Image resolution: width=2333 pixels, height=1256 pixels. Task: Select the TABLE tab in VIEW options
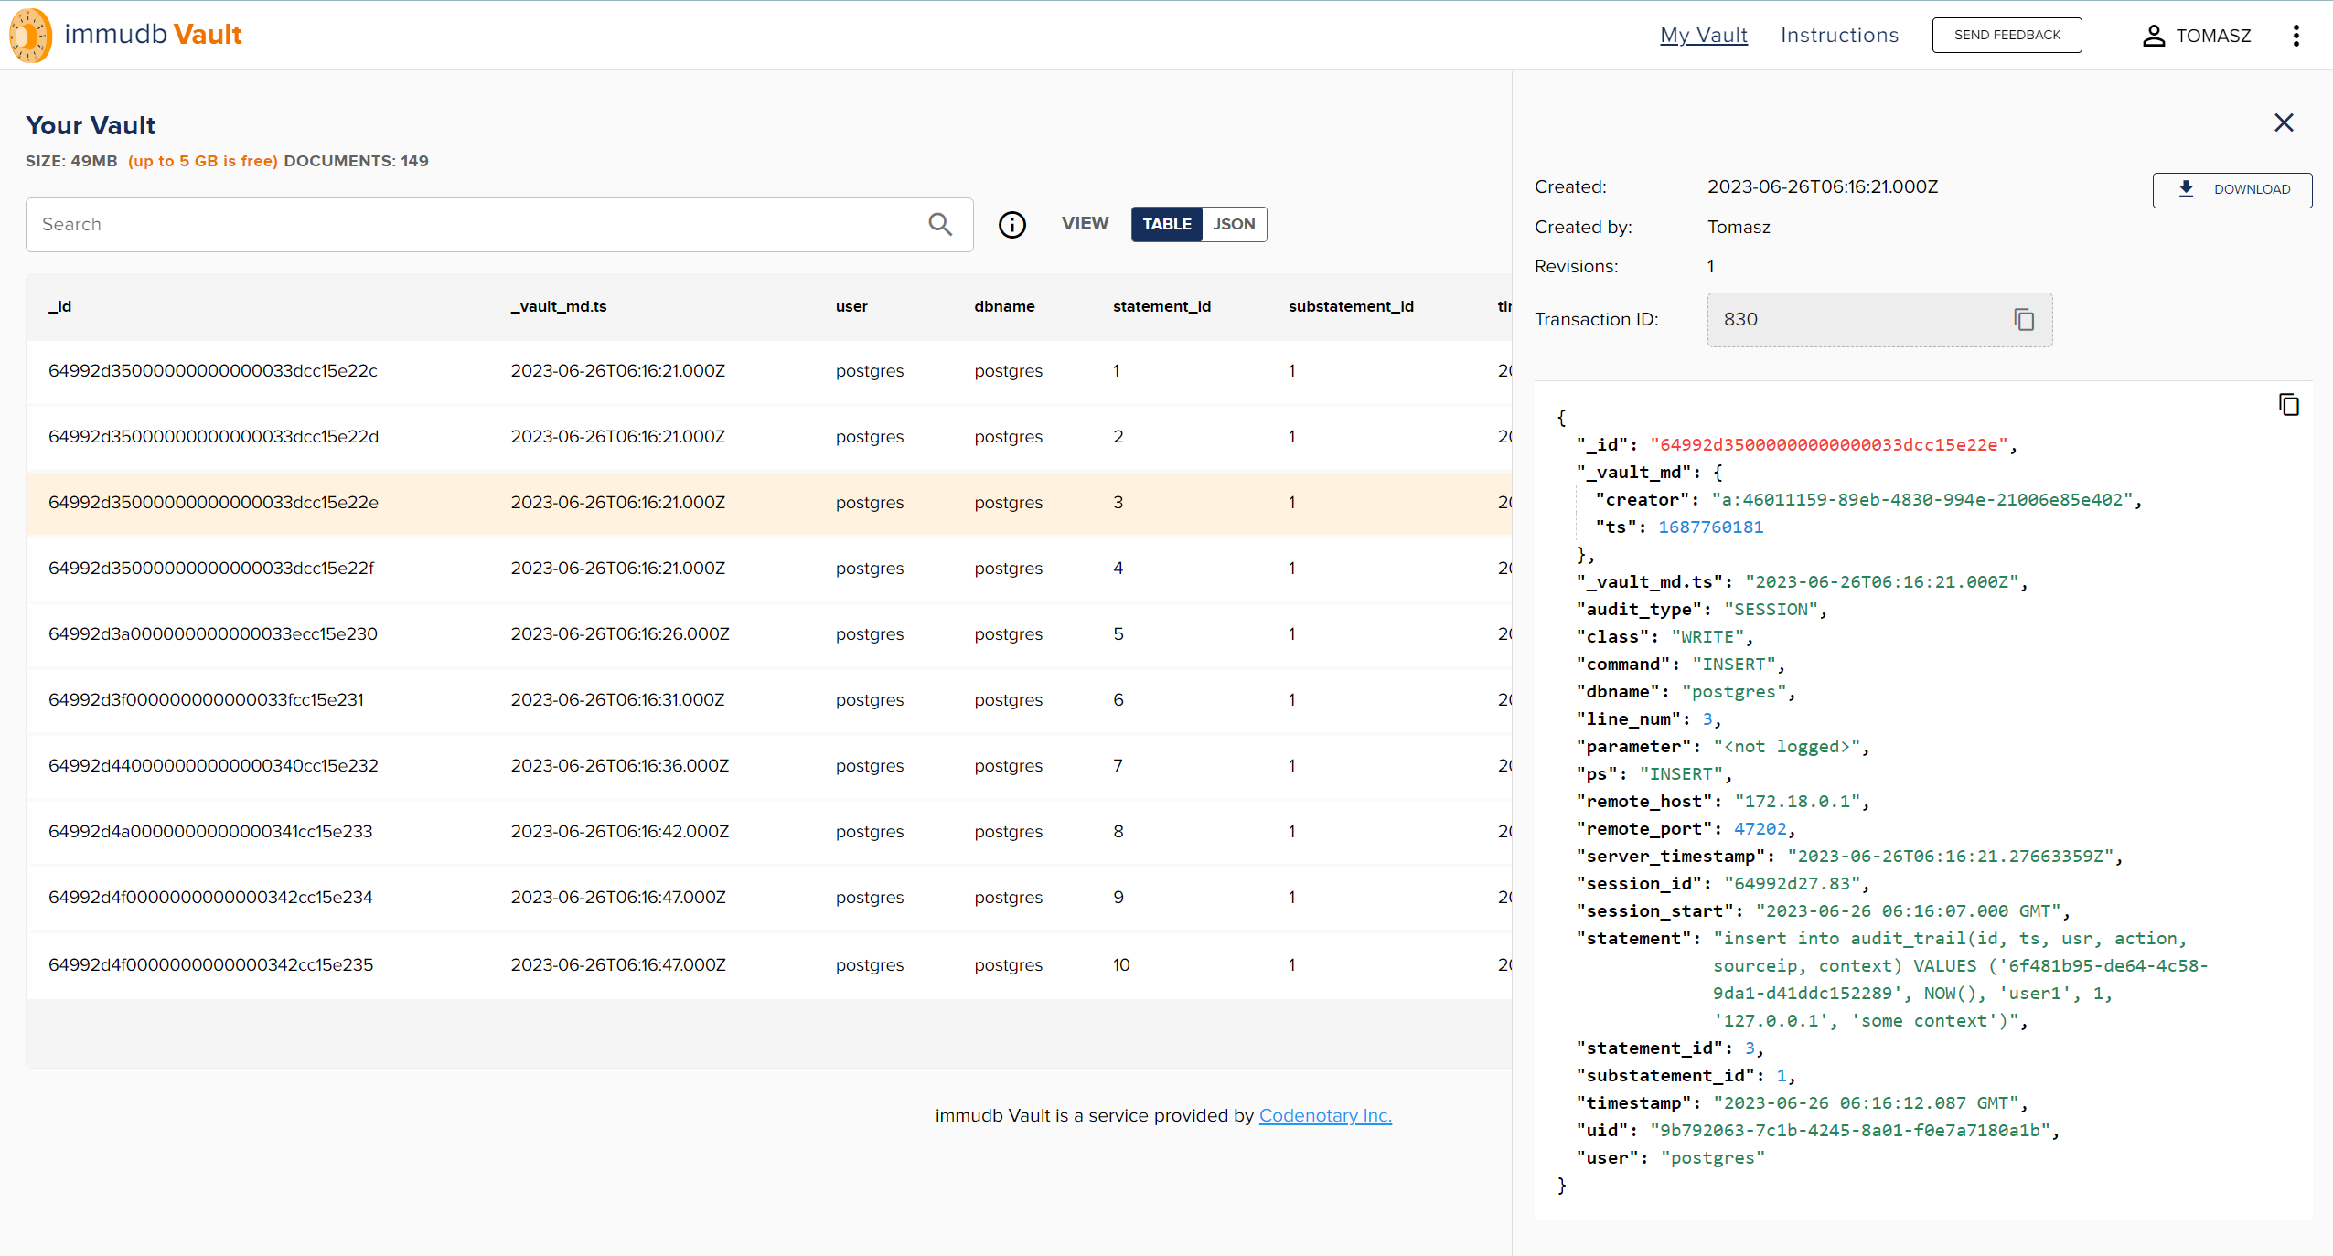1167,224
